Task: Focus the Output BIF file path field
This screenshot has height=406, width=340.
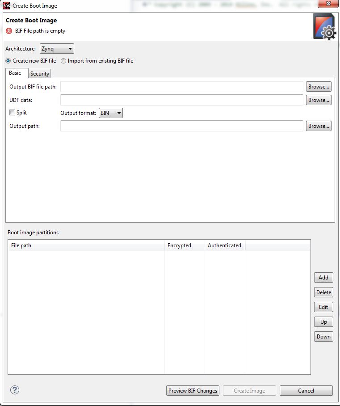Action: (x=182, y=86)
